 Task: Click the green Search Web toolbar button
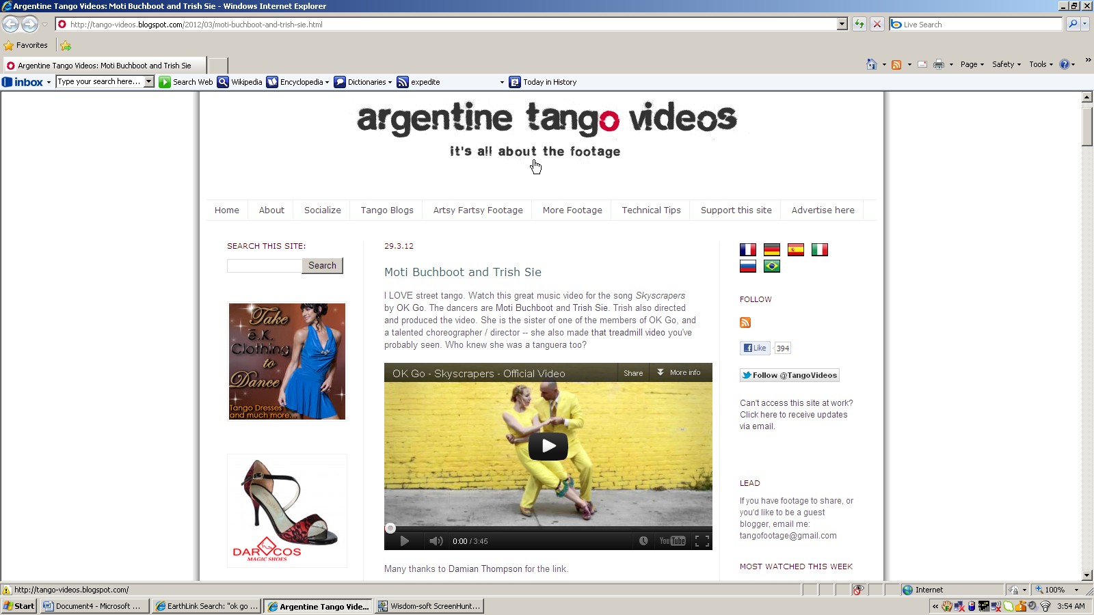pyautogui.click(x=186, y=82)
